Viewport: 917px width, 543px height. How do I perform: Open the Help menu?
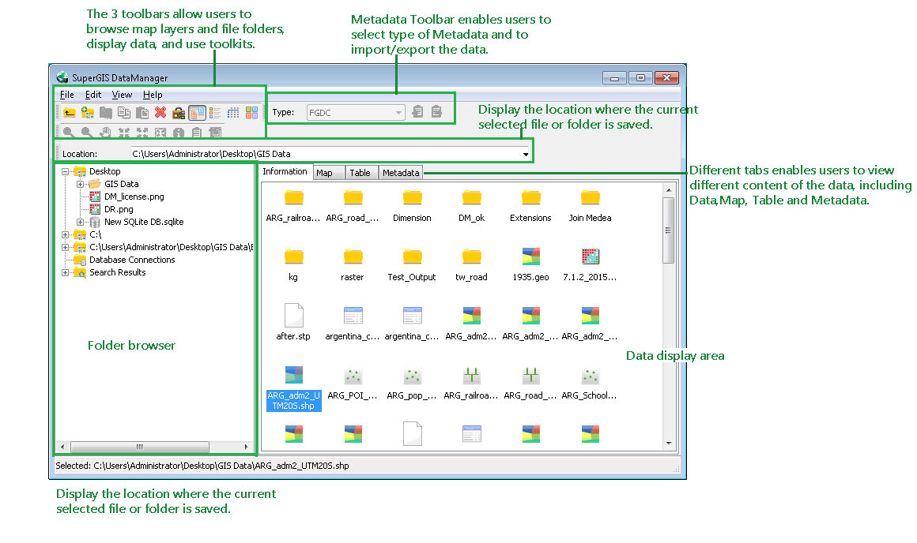point(153,95)
